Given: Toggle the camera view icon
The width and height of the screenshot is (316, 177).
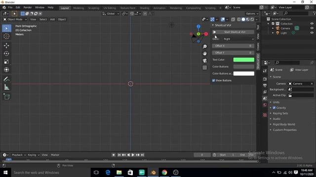Looking at the screenshot, I should (205, 60).
